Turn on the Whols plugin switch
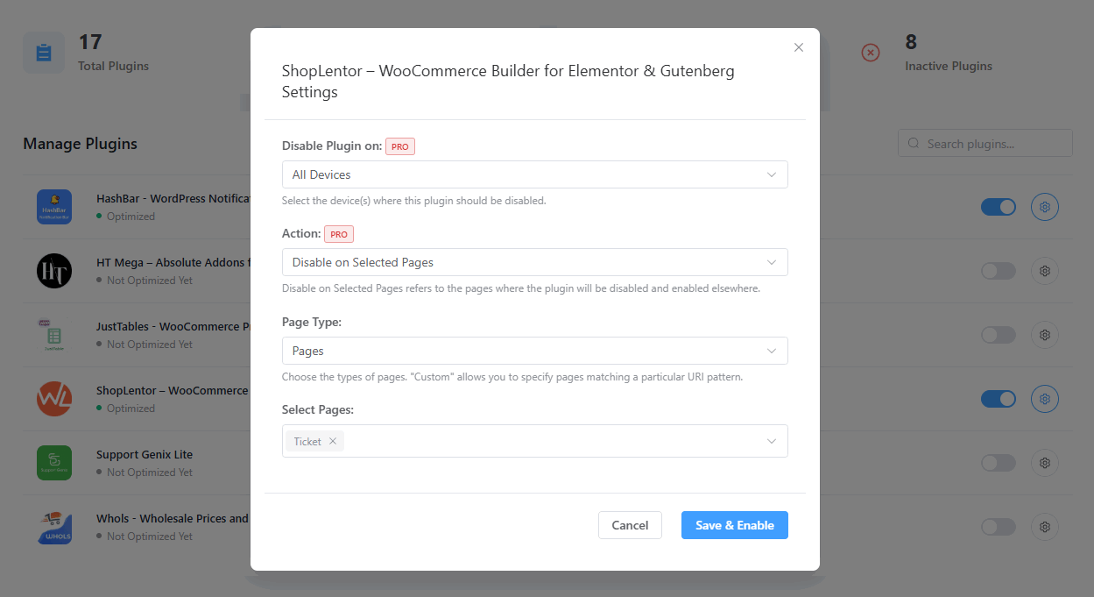The height and width of the screenshot is (597, 1094). tap(999, 527)
